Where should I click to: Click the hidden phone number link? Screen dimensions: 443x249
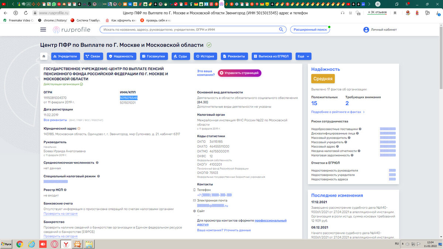tap(214, 195)
